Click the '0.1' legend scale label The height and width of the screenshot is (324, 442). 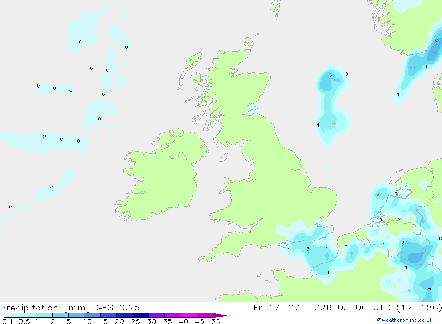click(8, 321)
